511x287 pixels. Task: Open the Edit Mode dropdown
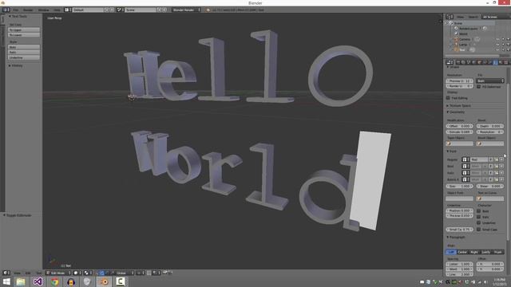point(58,273)
